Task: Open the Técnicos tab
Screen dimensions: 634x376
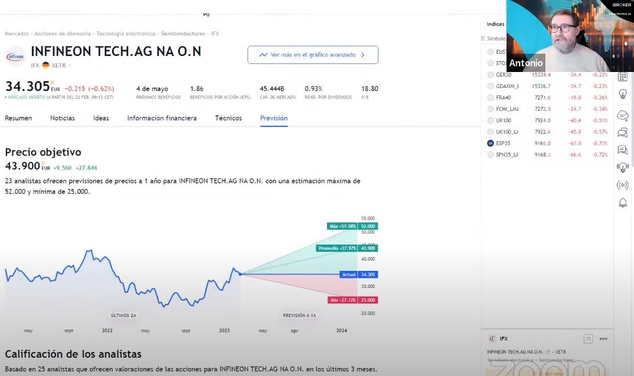Action: (228, 118)
